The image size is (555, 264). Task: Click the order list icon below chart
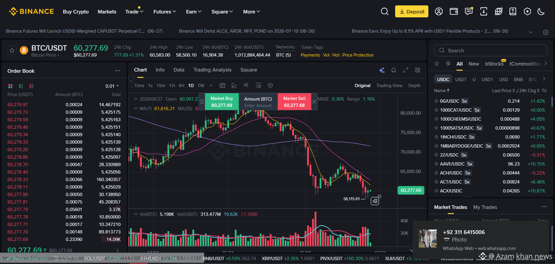375,201
